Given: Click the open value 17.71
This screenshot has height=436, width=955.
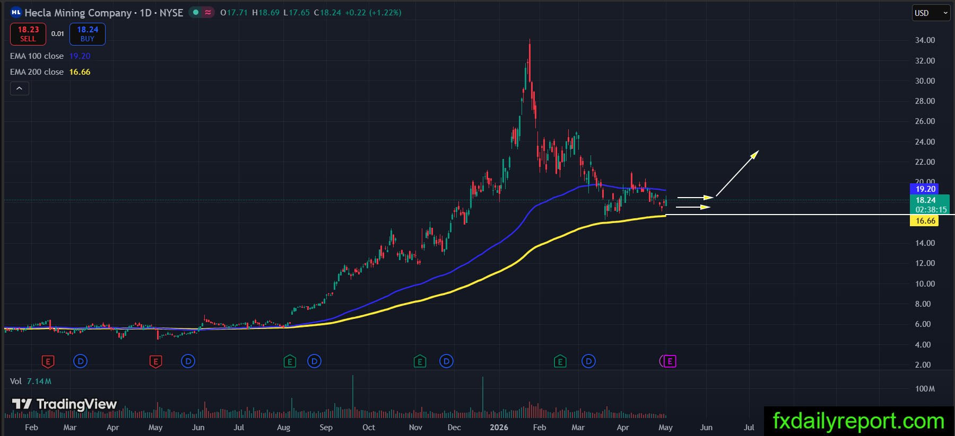Looking at the screenshot, I should pyautogui.click(x=237, y=13).
